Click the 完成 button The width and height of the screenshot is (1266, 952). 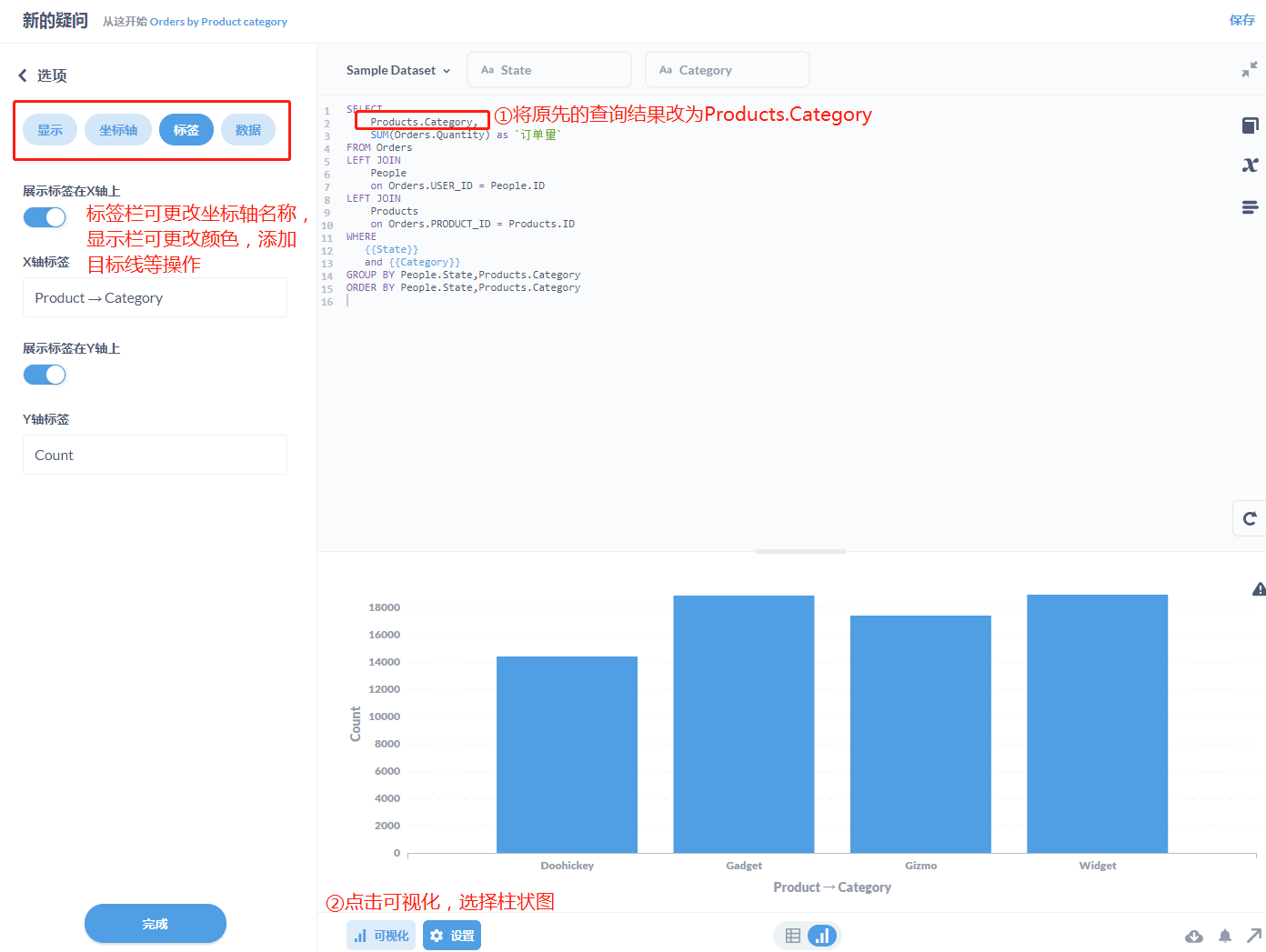(x=155, y=923)
